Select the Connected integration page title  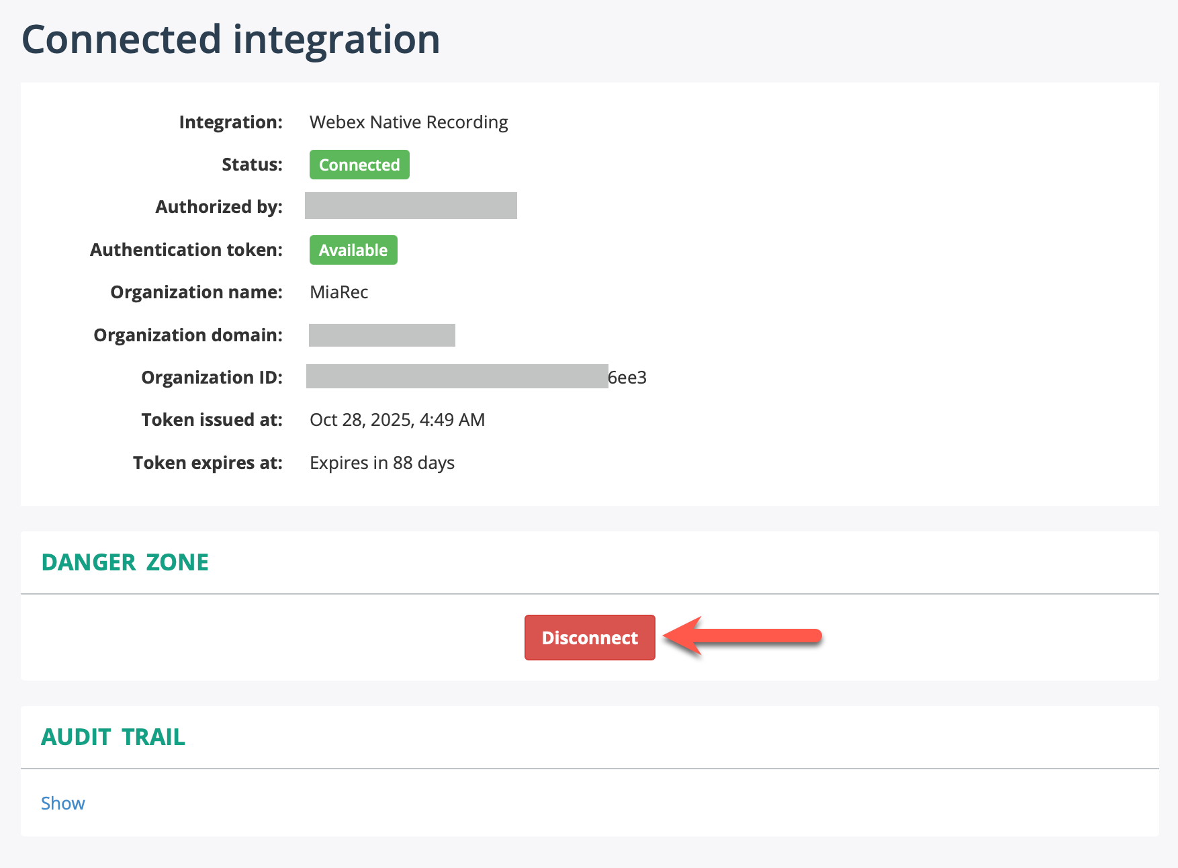[x=230, y=39]
